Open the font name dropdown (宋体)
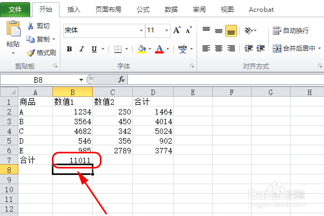Image resolution: width=324 pixels, height=216 pixels. click(x=141, y=31)
